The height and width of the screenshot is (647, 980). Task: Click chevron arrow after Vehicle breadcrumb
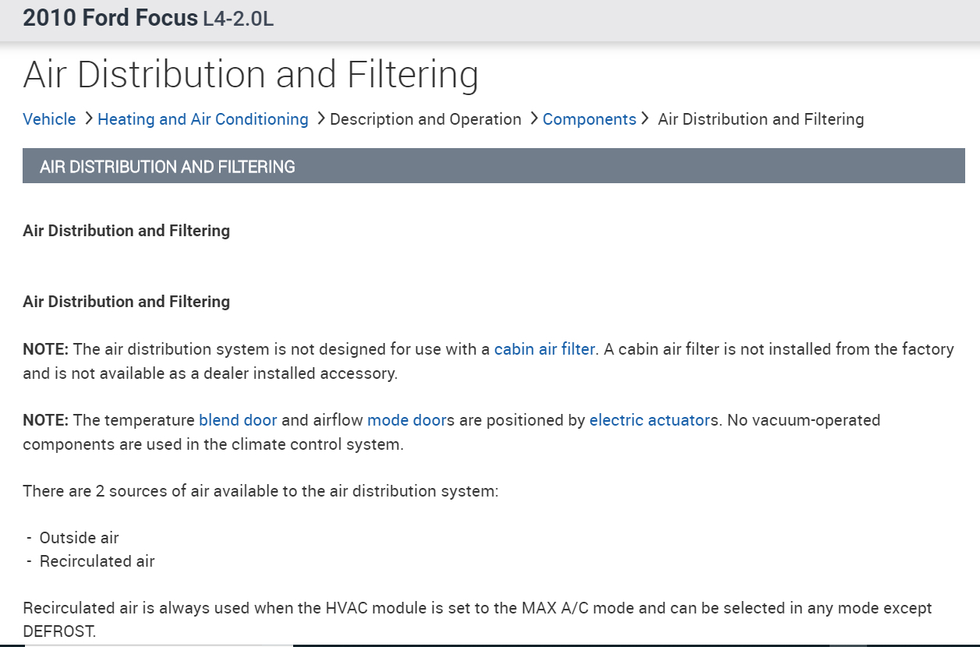click(89, 118)
